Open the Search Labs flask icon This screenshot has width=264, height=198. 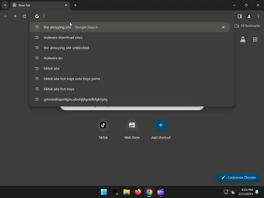coord(243,39)
